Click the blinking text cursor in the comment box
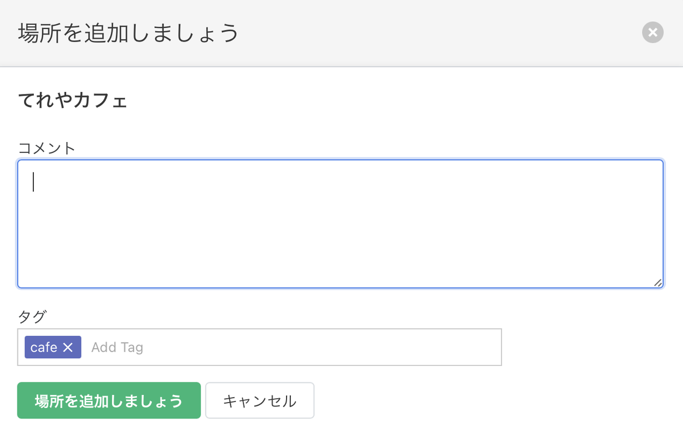The image size is (683, 437). click(33, 182)
